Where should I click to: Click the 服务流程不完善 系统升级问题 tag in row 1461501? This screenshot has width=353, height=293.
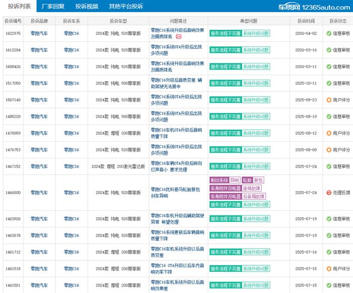click(240, 285)
